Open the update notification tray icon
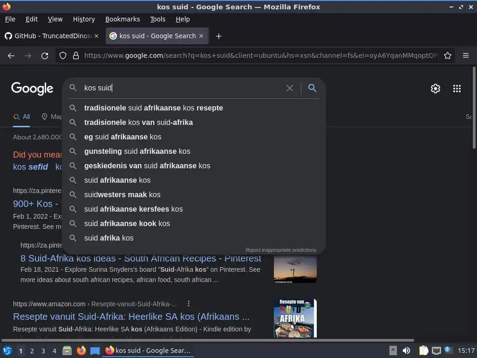 [448, 350]
